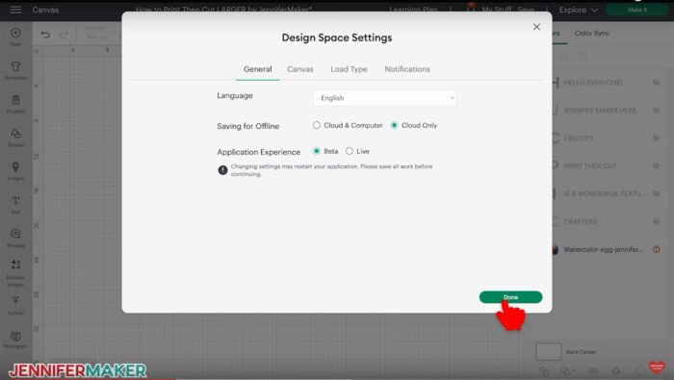Open the Color Sync panel tab

click(592, 33)
